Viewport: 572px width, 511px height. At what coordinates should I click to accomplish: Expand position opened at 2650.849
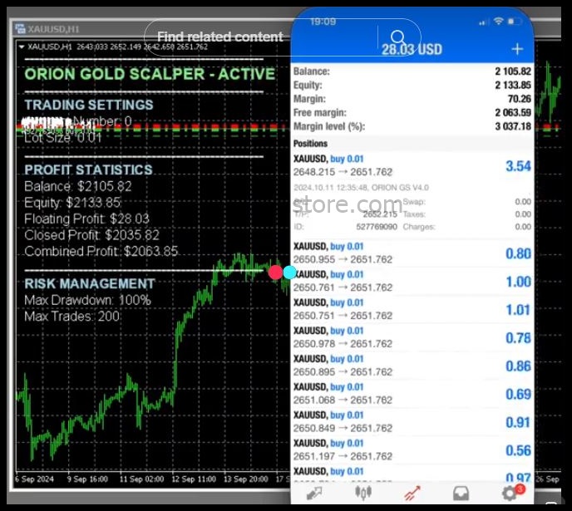tap(412, 422)
